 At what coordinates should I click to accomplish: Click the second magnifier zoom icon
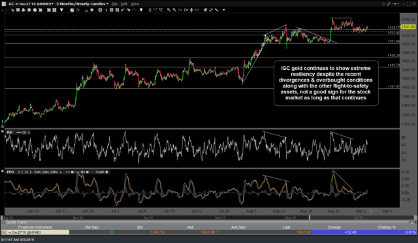pos(174,10)
